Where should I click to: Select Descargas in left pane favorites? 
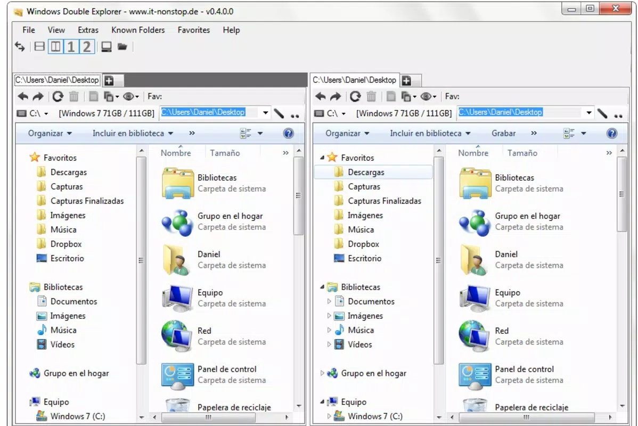click(x=68, y=172)
